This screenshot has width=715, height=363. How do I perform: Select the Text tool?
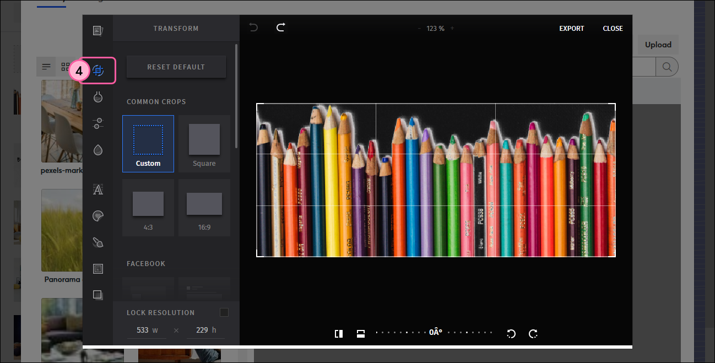pos(98,189)
